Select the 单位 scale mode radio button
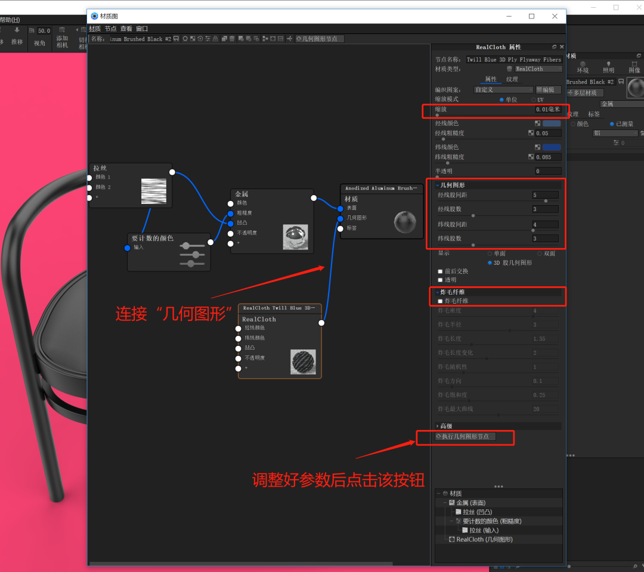644x572 pixels. 501,100
